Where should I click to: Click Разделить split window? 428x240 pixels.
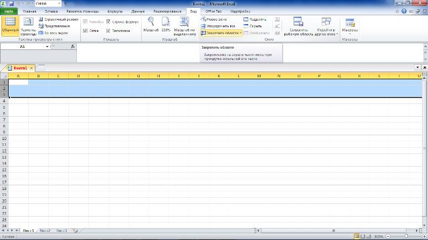[255, 19]
